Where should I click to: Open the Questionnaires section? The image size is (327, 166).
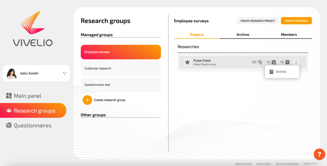point(28,126)
